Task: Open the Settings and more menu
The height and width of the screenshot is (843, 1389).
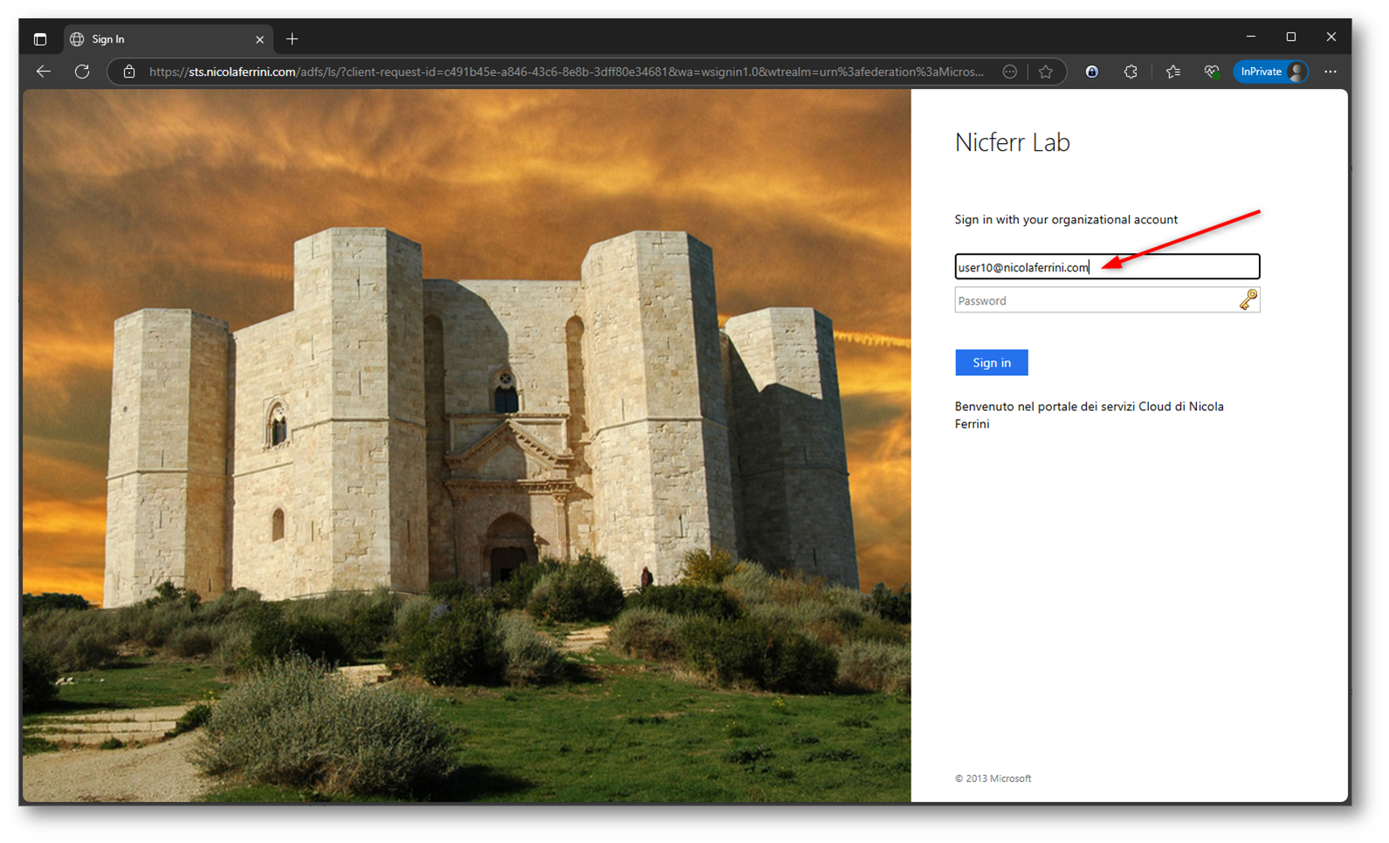Action: pos(1331,72)
